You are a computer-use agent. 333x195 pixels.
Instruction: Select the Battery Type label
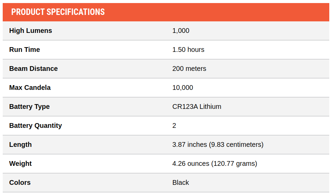point(29,106)
